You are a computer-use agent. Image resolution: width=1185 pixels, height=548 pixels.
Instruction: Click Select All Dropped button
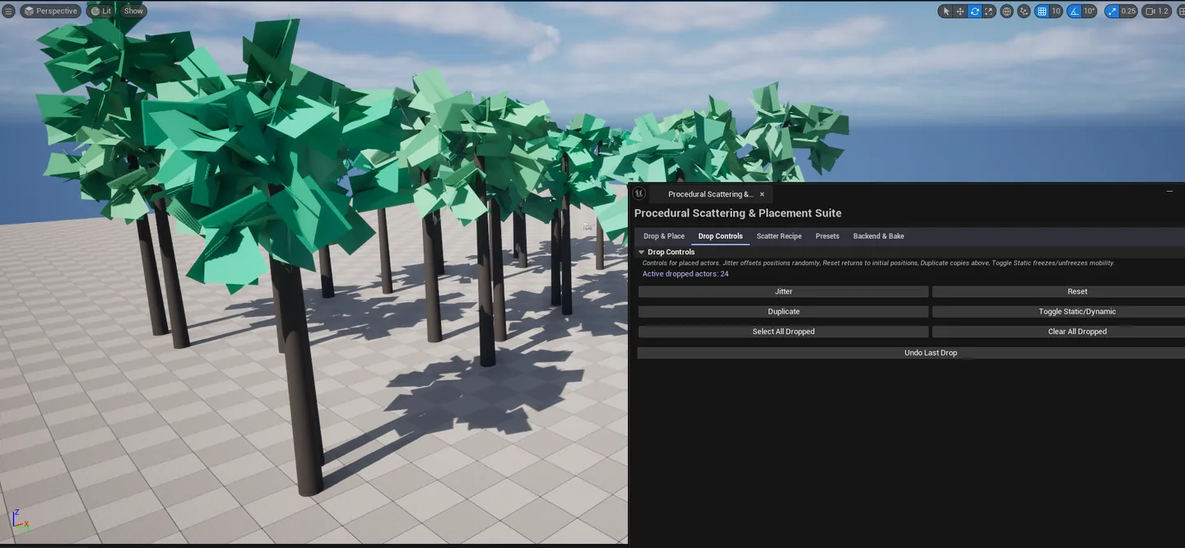point(783,332)
